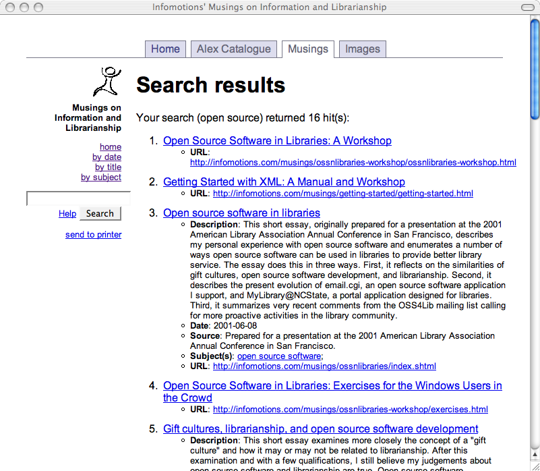Open the 'by title' sidebar link
Image resolution: width=540 pixels, height=471 pixels.
pyautogui.click(x=108, y=167)
